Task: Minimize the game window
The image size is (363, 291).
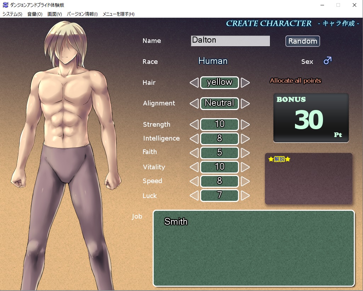Action: click(322, 5)
